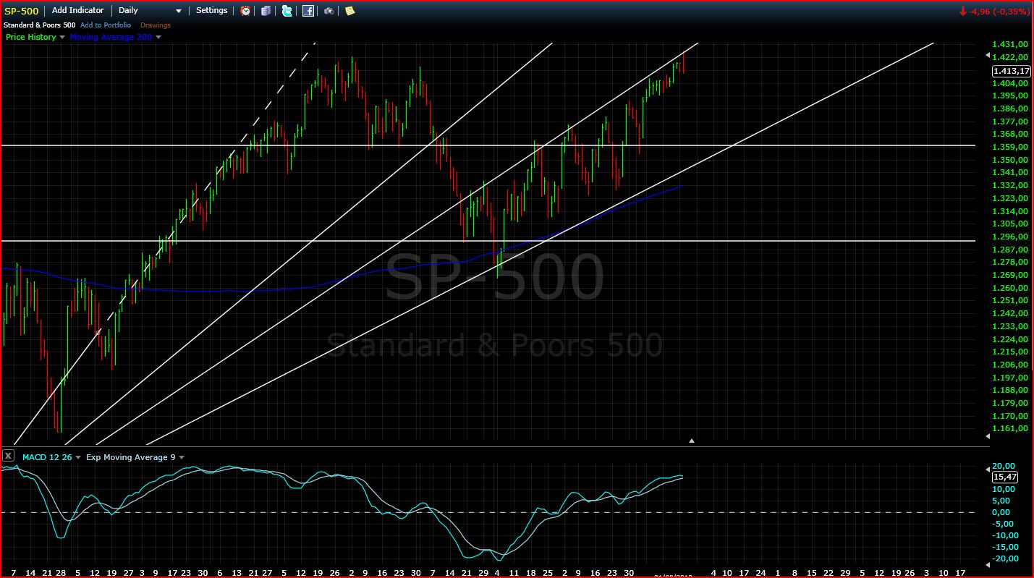Viewport: 1034px width, 578px height.
Task: Click the MACD current value tag 15,47
Action: pos(1005,477)
